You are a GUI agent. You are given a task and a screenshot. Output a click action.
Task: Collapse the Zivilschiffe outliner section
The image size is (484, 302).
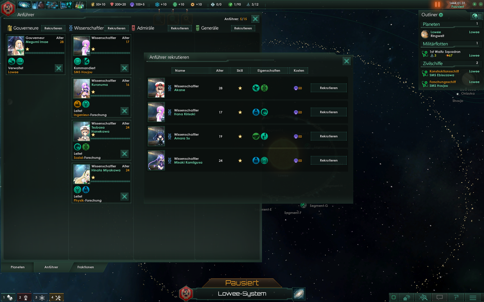point(451,63)
